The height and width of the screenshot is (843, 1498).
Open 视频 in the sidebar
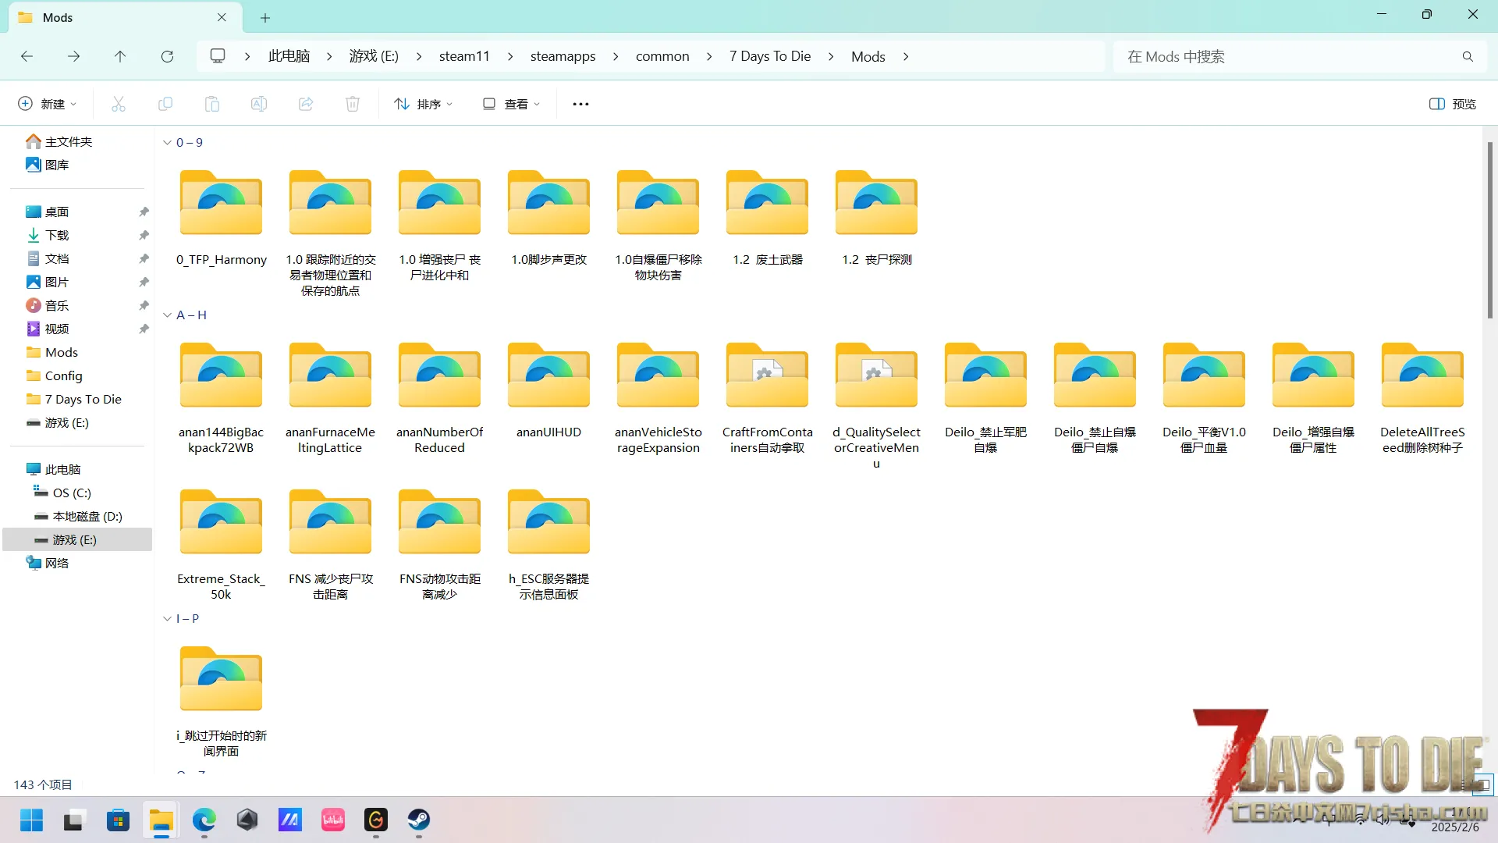click(48, 329)
